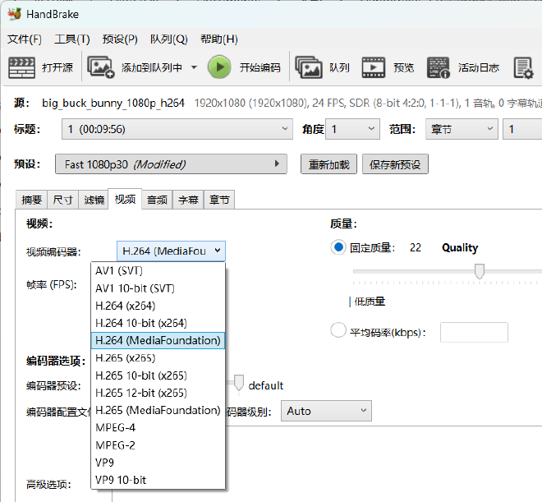Viewport: 542px width, 502px height.
Task: Open the Activity Log (活动日志) icon
Action: click(439, 67)
